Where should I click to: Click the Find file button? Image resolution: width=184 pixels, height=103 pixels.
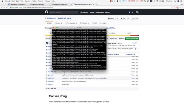pos(121,39)
